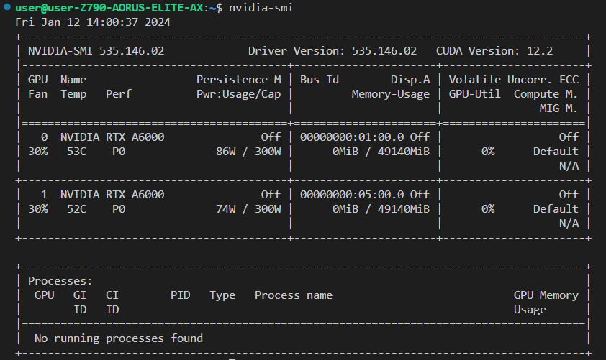Click the Default compute mode for GPU 0
Image resolution: width=606 pixels, height=360 pixels.
pyautogui.click(x=556, y=152)
